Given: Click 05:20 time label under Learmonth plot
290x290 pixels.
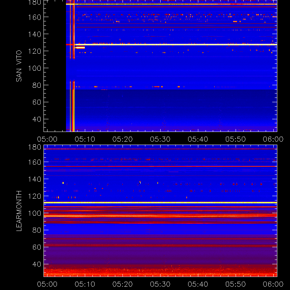Looking at the screenshot, I should 123,284.
